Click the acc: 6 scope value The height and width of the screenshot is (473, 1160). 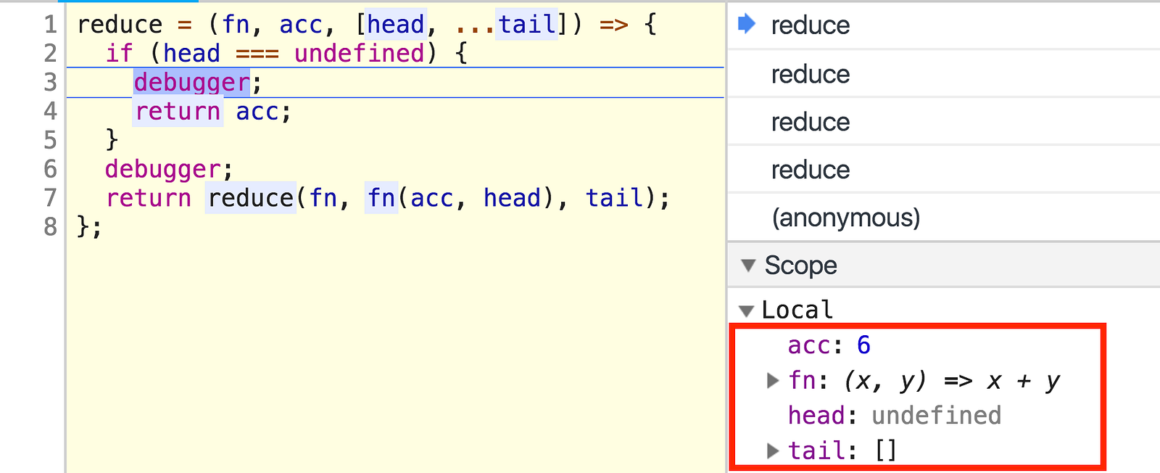point(829,345)
